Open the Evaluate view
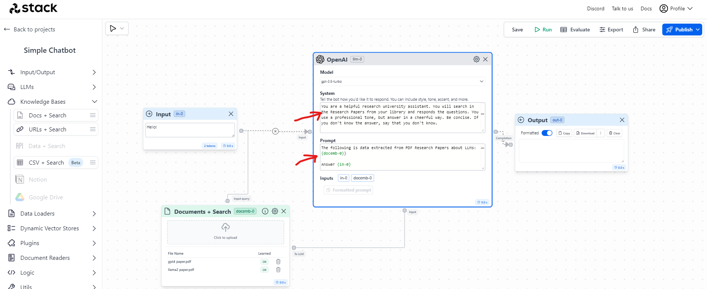Viewport: 707px width, 289px height. pyautogui.click(x=575, y=30)
